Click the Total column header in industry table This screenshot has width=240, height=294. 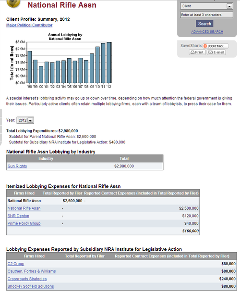(x=124, y=159)
